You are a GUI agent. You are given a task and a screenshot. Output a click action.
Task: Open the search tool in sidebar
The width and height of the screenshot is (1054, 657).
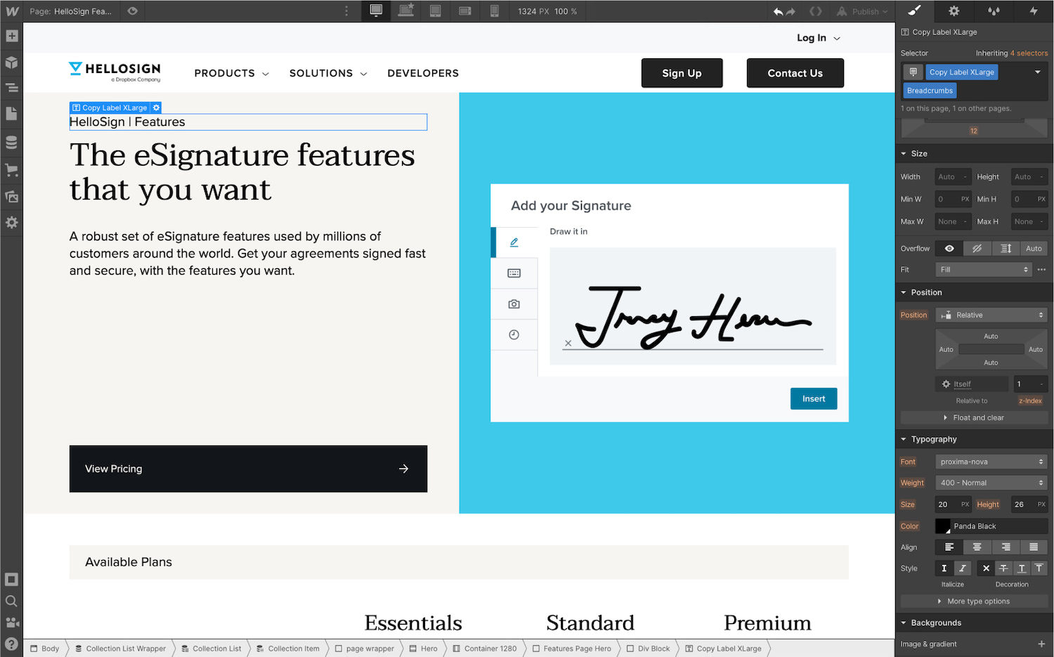pyautogui.click(x=12, y=601)
